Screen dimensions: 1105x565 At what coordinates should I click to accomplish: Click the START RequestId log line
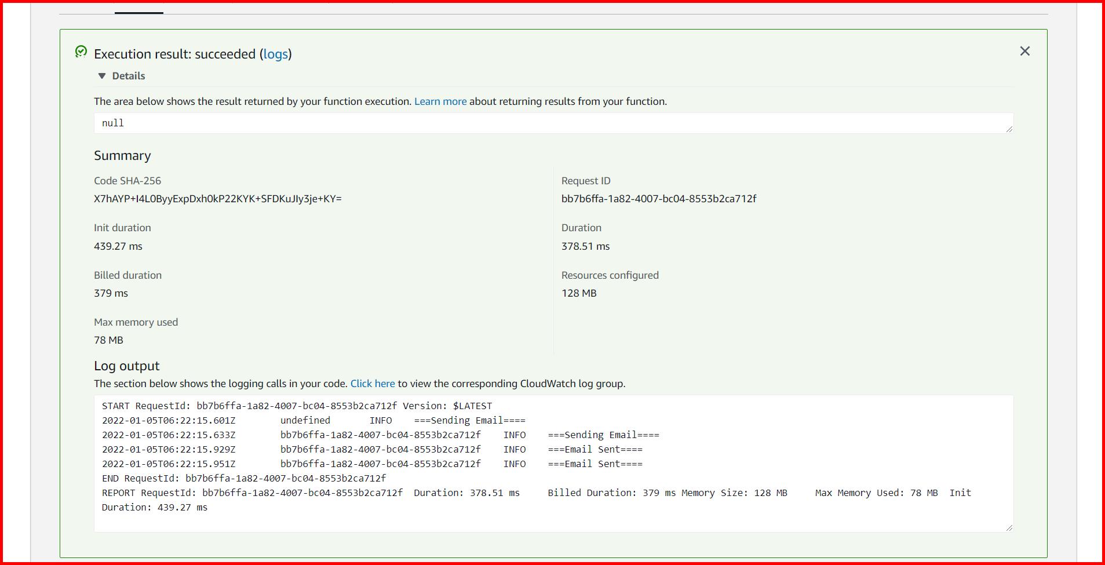297,406
